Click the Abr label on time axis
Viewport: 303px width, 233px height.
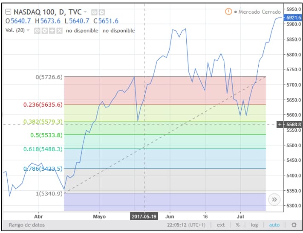[39, 216]
